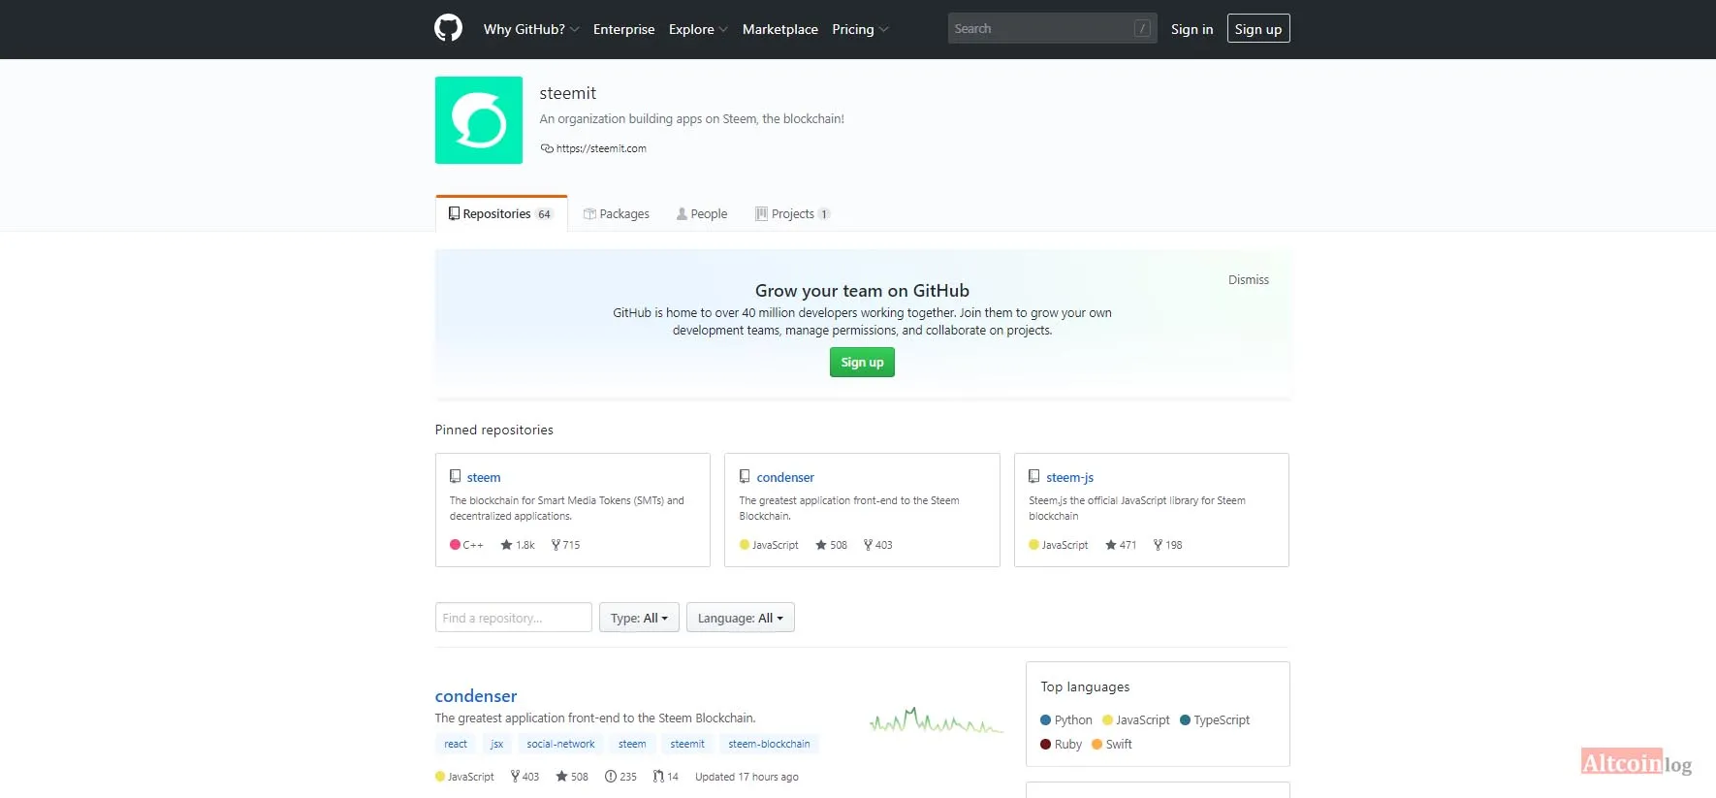Click the header Sign up button

click(x=1258, y=29)
